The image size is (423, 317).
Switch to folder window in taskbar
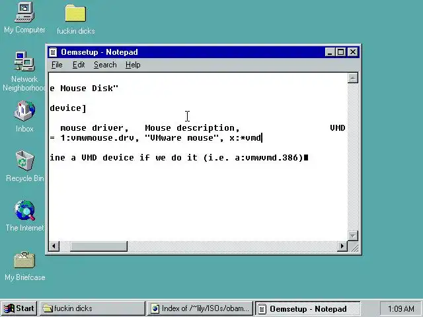(x=93, y=308)
